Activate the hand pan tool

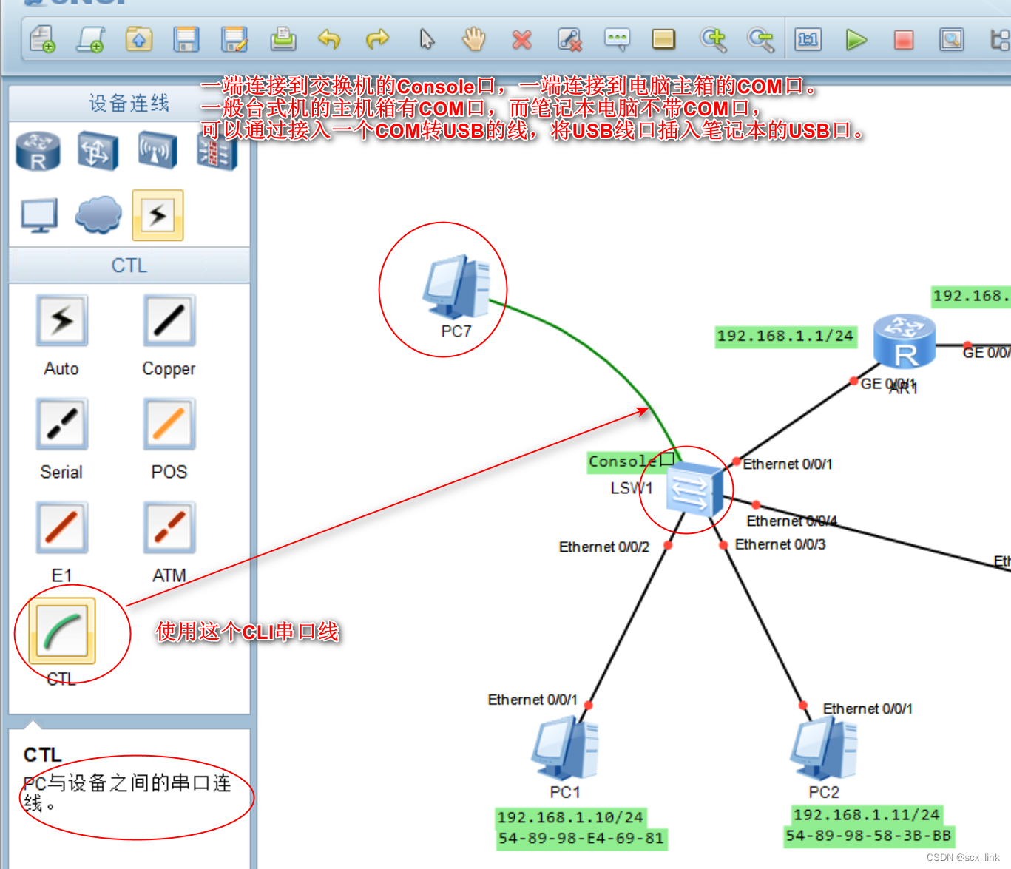(x=473, y=38)
